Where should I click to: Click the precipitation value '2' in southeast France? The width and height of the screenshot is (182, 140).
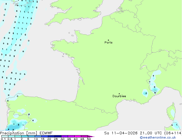tap(146, 93)
